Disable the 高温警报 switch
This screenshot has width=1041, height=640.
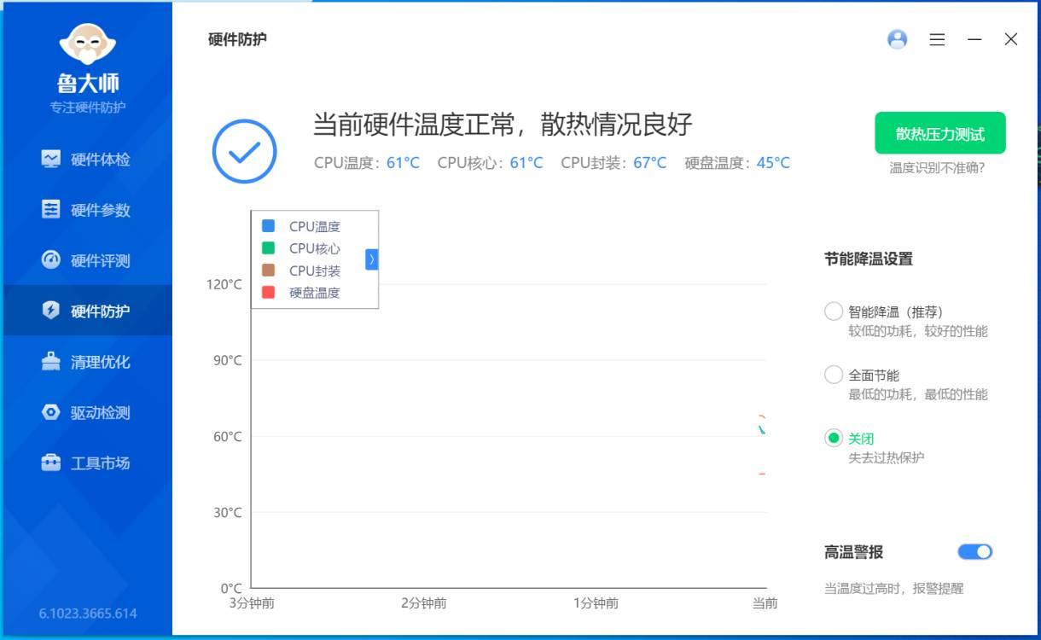975,552
